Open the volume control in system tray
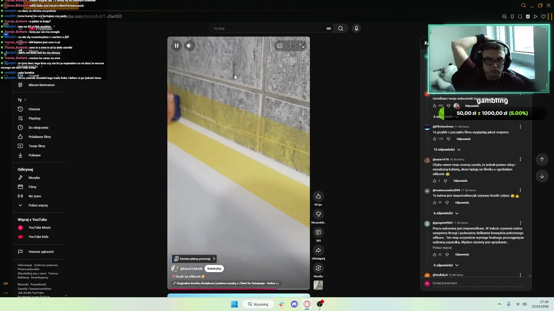The image size is (554, 311). click(x=524, y=304)
